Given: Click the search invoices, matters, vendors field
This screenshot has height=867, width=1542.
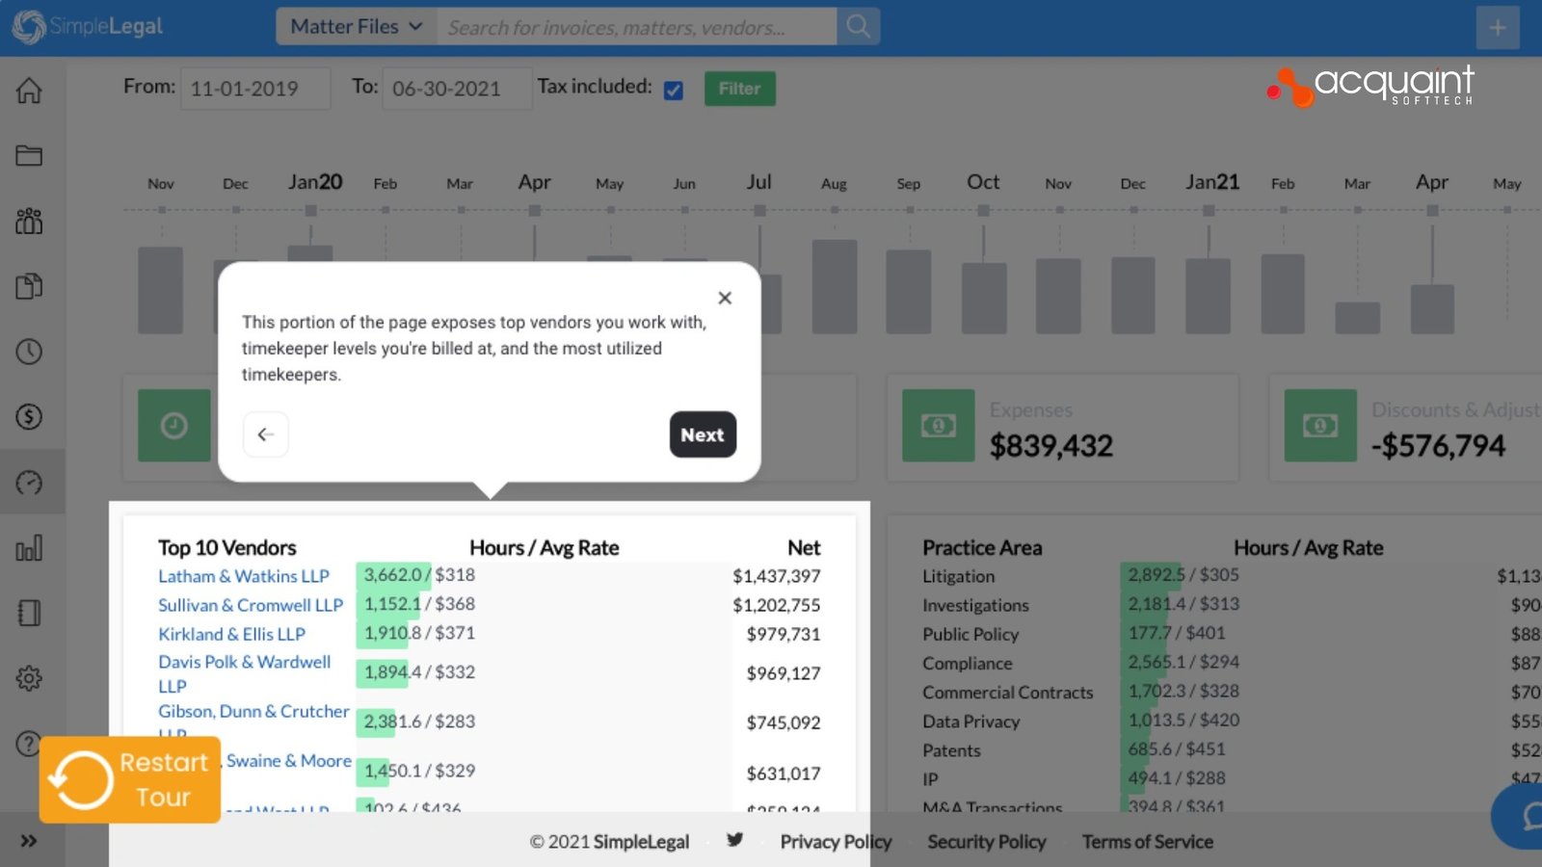Looking at the screenshot, I should (636, 27).
